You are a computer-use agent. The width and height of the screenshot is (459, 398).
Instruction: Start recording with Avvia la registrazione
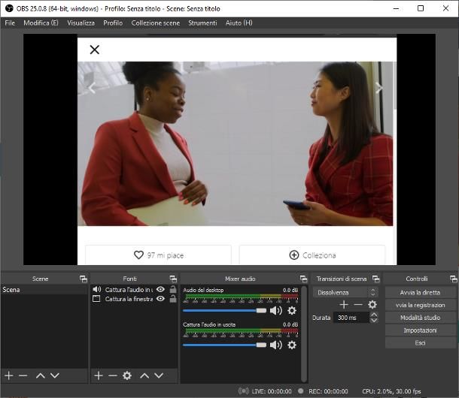point(420,305)
